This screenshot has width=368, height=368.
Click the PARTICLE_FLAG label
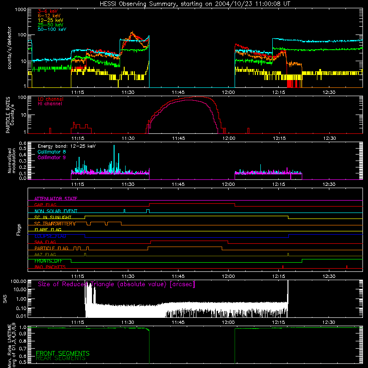(52, 248)
